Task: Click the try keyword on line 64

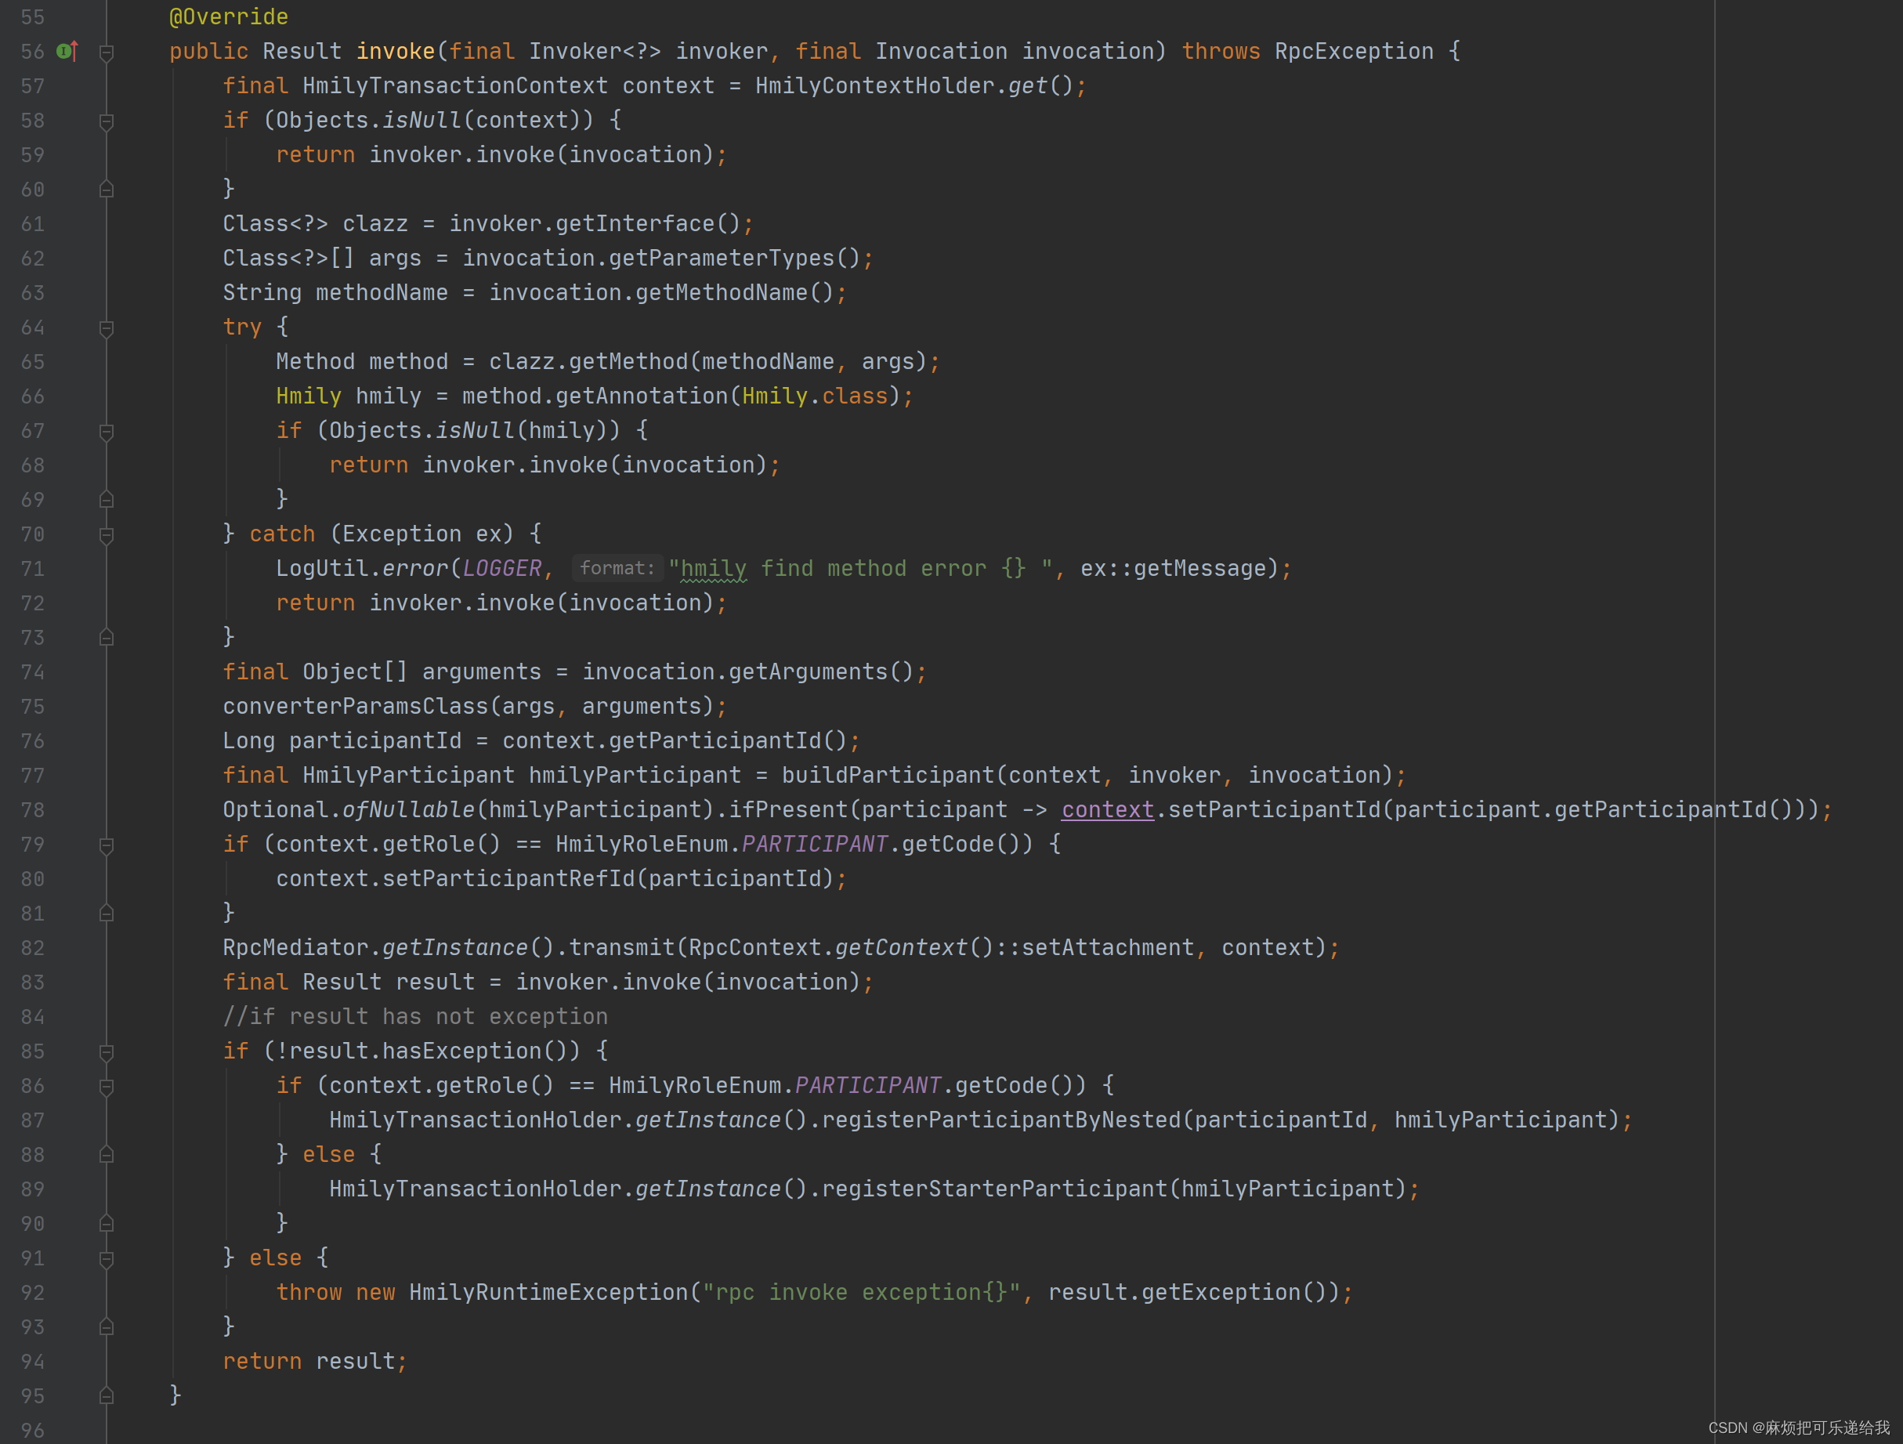Action: tap(243, 327)
